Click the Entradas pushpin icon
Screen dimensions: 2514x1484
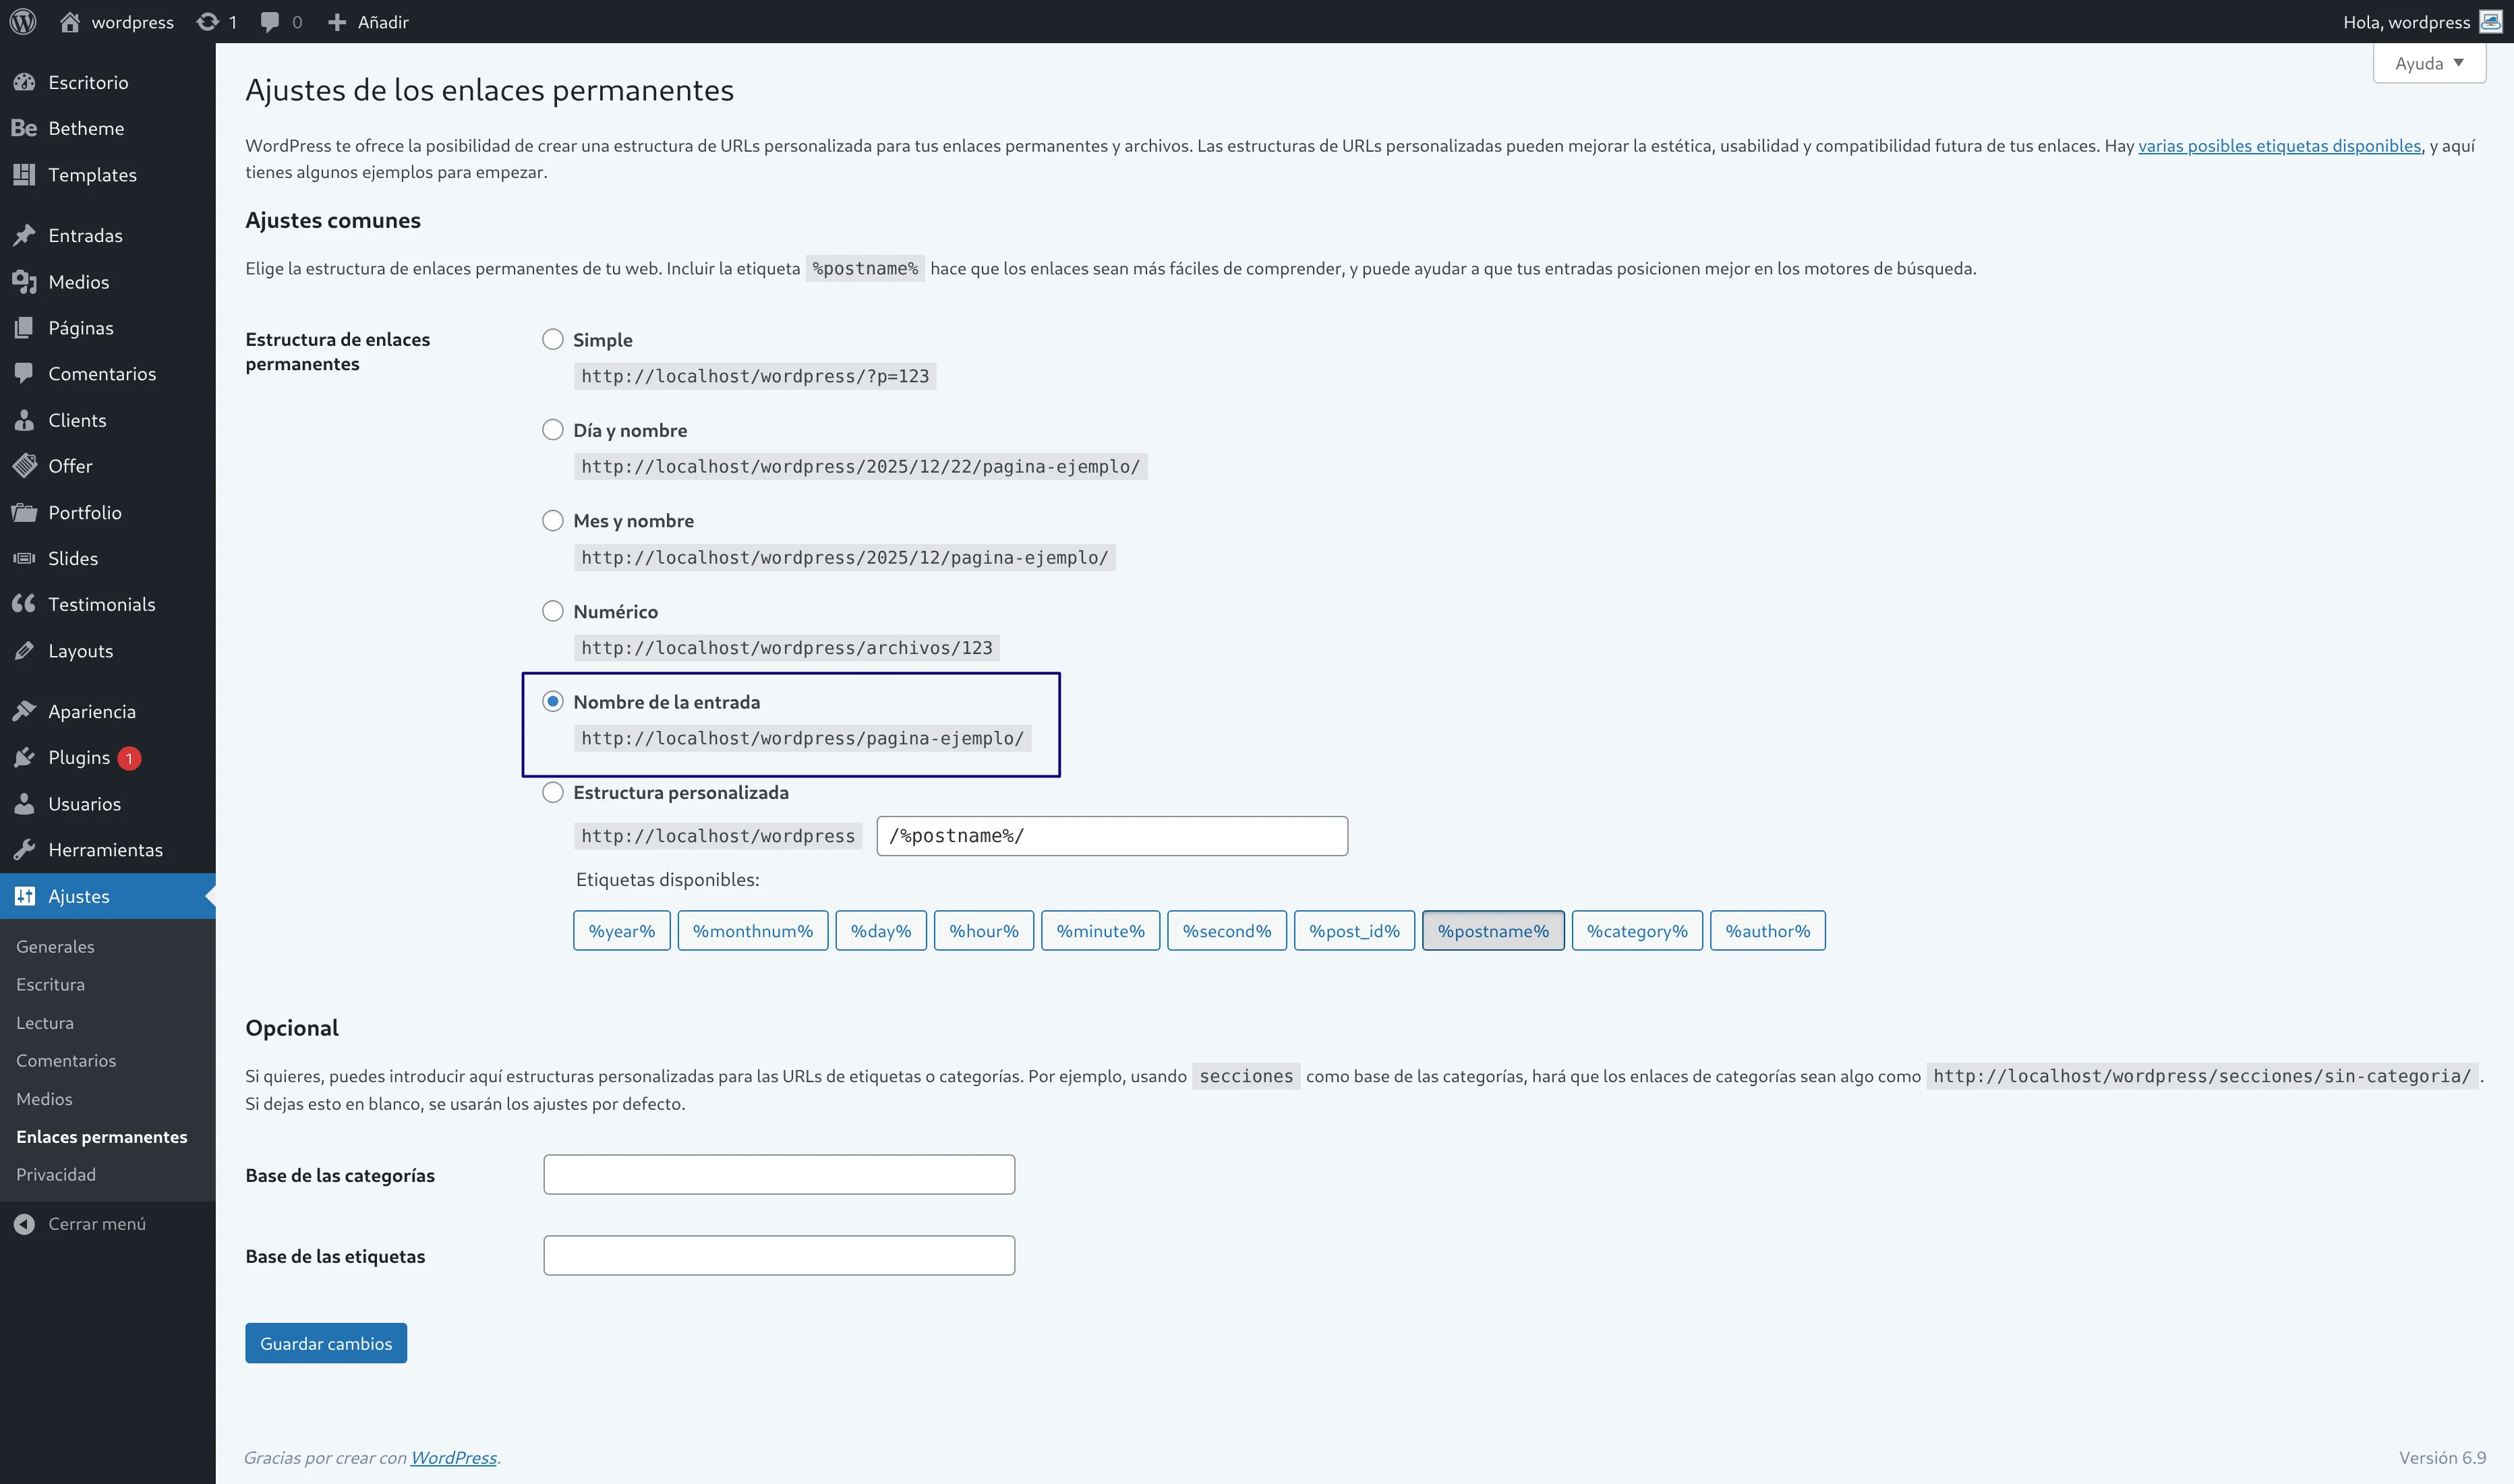pos(24,235)
